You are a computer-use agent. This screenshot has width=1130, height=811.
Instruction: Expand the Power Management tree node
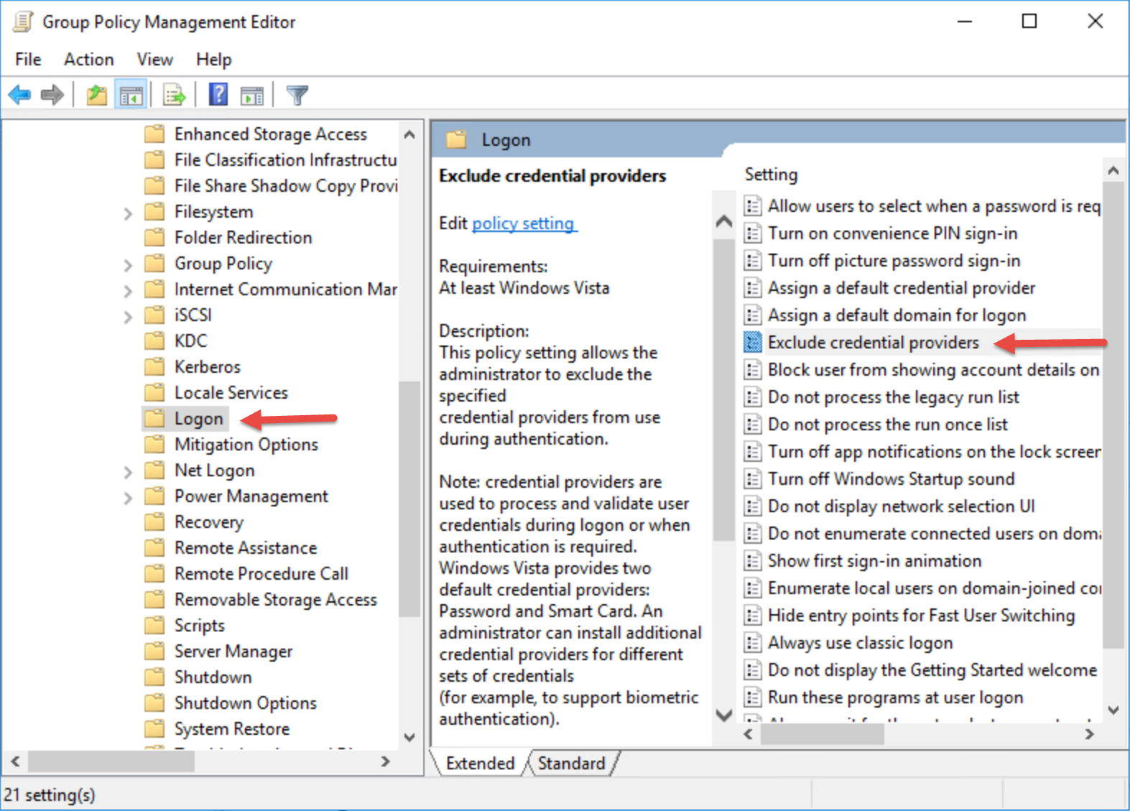[x=128, y=498]
